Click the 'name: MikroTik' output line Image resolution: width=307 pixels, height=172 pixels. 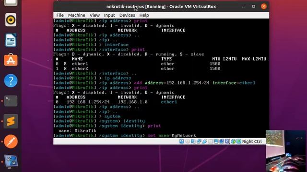77,130
